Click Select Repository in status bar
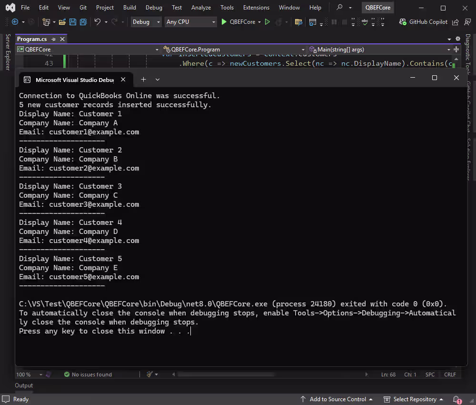The height and width of the screenshot is (405, 476). [x=414, y=399]
